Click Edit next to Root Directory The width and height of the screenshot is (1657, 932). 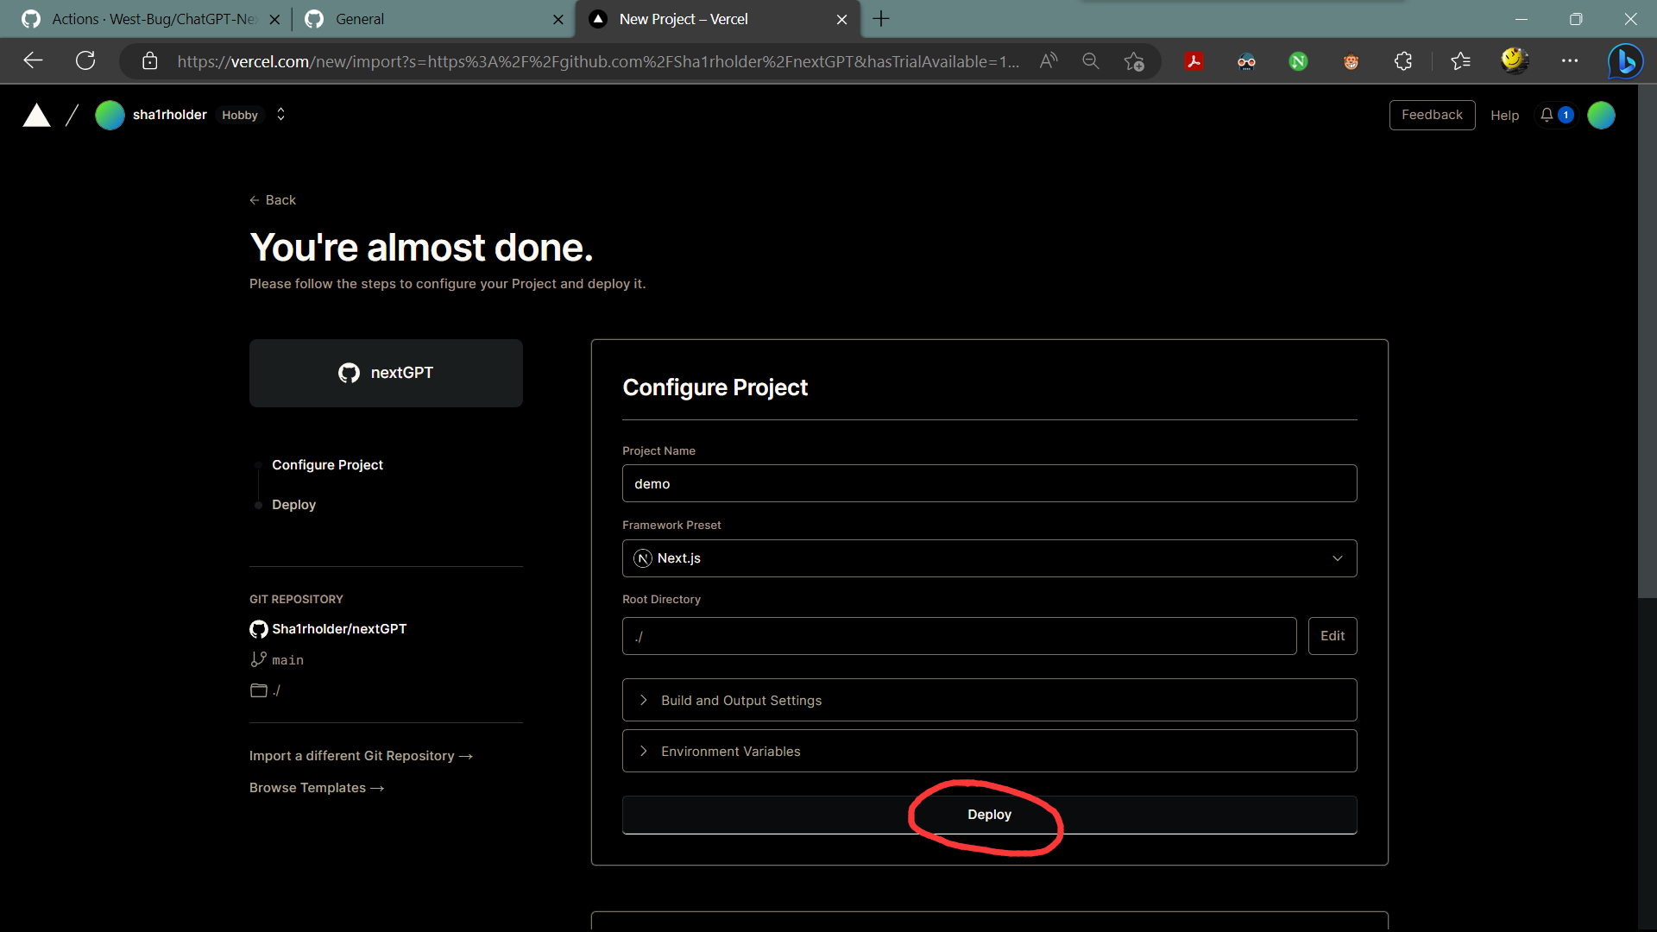pos(1332,636)
